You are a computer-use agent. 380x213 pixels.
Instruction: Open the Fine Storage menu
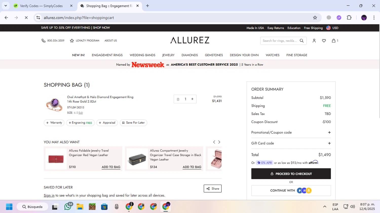297,55
